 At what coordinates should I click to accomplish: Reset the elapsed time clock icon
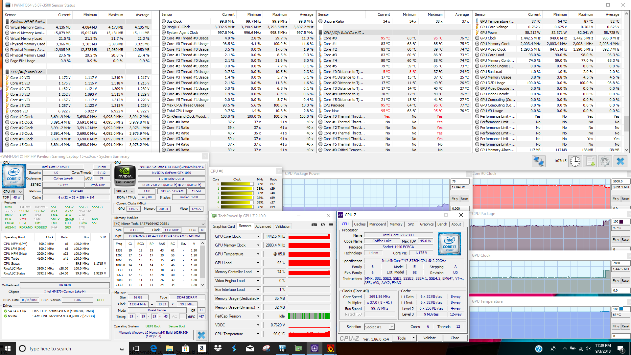coord(575,161)
